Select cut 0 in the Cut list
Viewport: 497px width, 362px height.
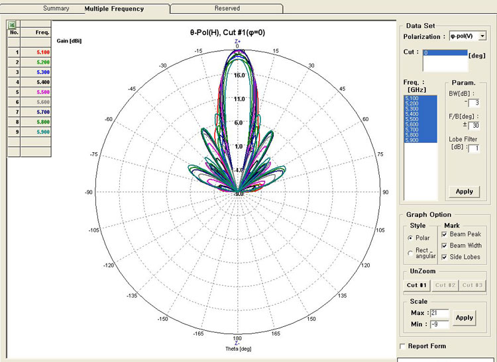tap(445, 53)
